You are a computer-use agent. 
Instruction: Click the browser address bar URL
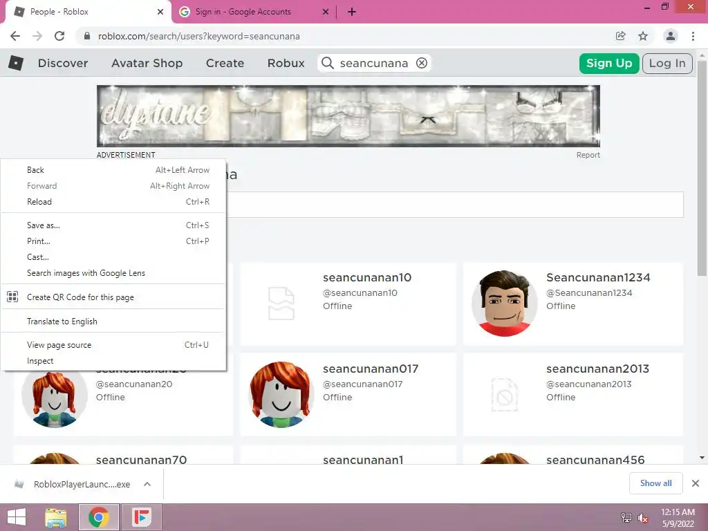[198, 36]
